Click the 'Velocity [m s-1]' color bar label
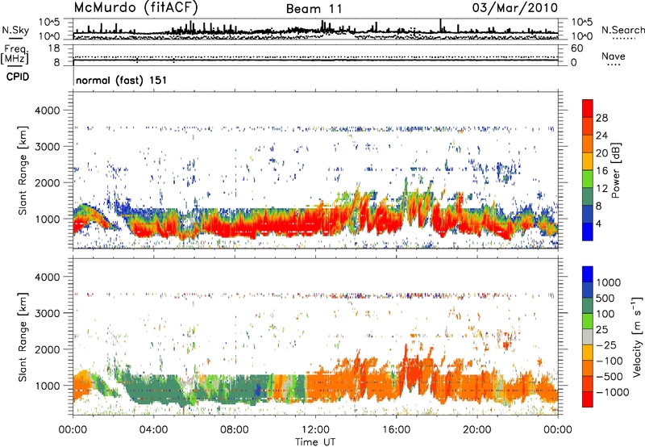645x447 pixels. pyautogui.click(x=637, y=337)
